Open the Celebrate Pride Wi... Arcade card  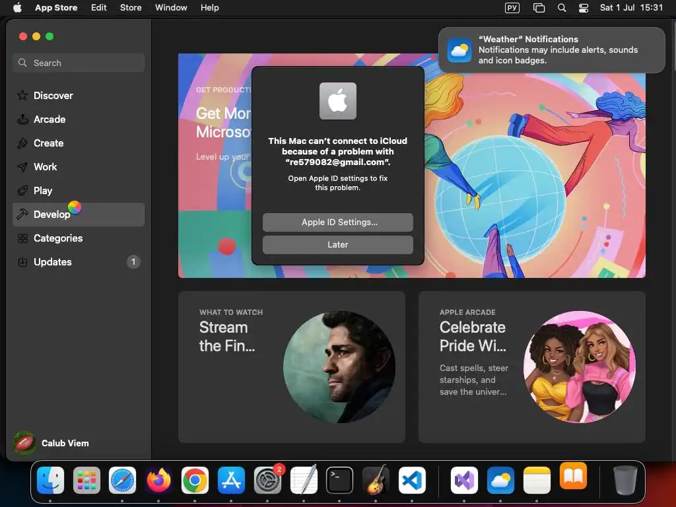[532, 367]
